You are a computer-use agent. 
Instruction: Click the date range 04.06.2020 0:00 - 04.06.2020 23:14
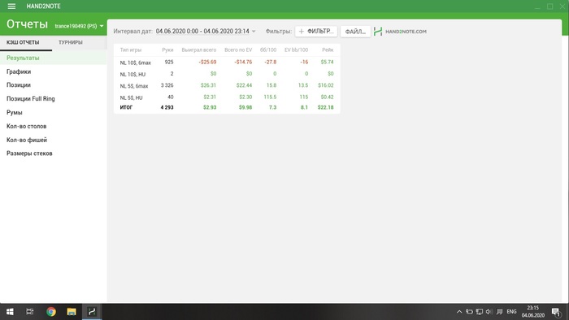pos(202,31)
